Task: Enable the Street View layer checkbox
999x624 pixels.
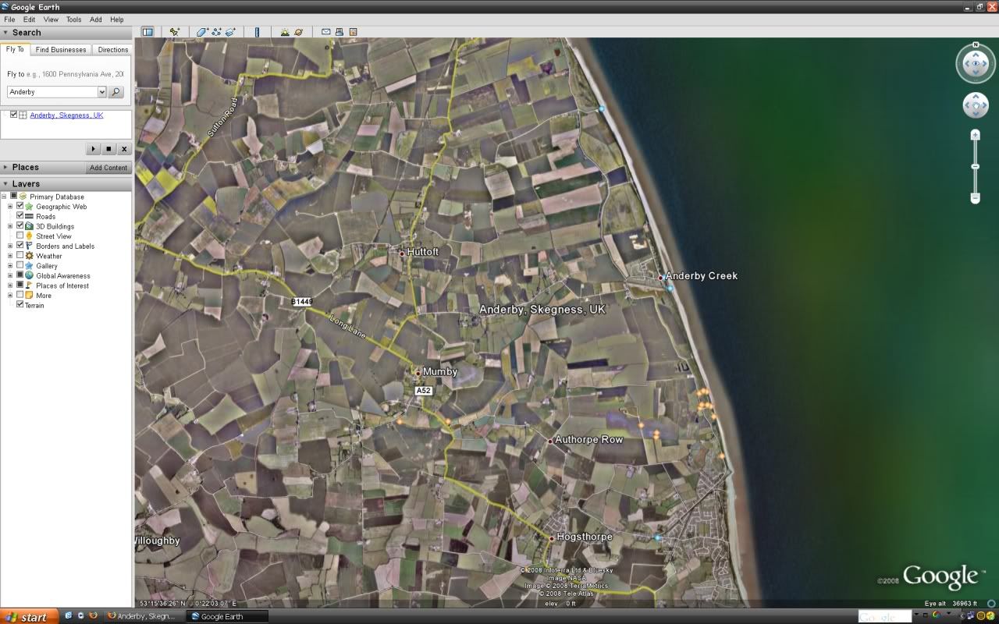Action: point(20,236)
